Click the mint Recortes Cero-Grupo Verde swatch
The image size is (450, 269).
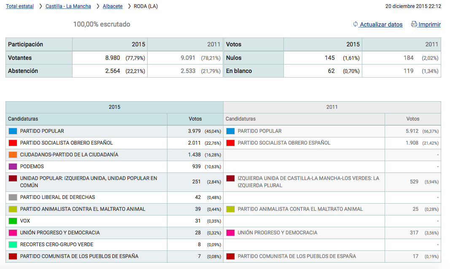coord(13,245)
